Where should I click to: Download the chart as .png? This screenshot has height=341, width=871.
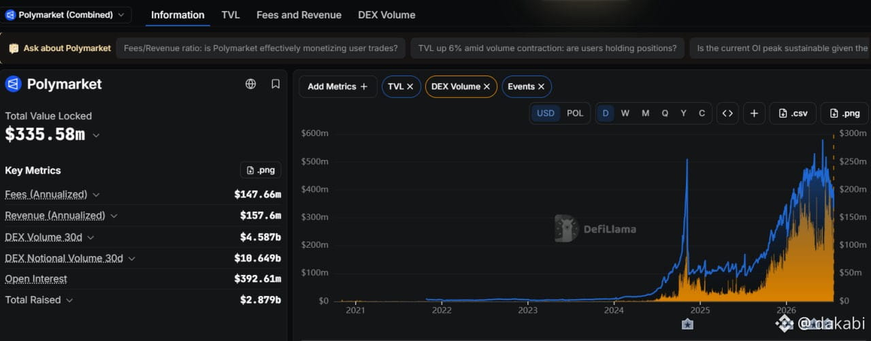tap(844, 113)
